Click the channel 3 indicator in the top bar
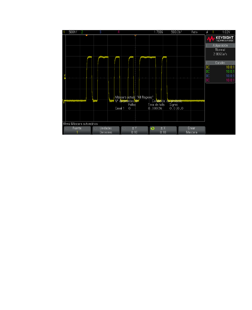 (100, 32)
